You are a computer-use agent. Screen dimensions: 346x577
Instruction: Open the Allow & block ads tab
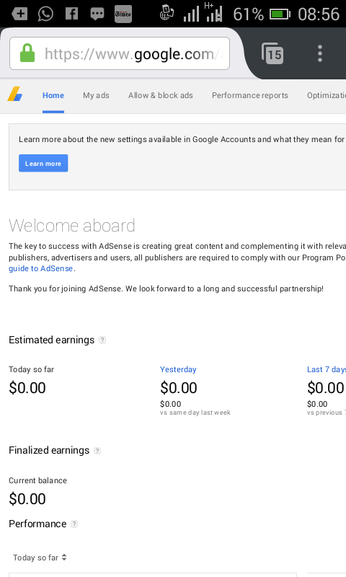(x=160, y=95)
